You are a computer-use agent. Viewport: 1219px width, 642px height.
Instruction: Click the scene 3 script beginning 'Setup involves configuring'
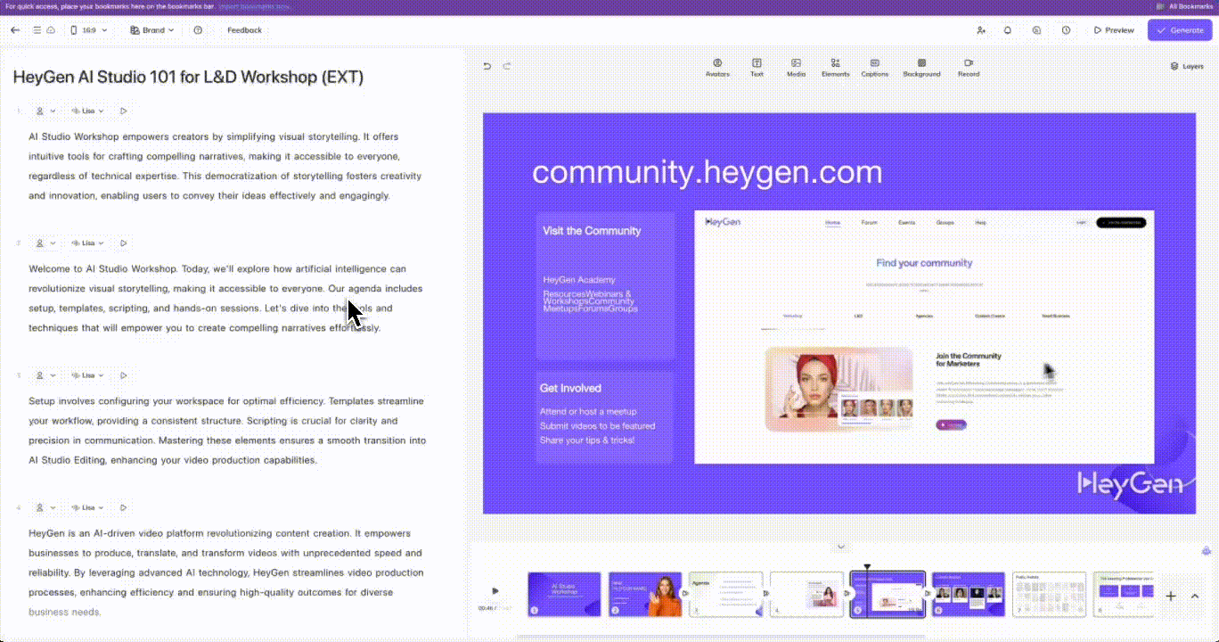click(x=227, y=431)
